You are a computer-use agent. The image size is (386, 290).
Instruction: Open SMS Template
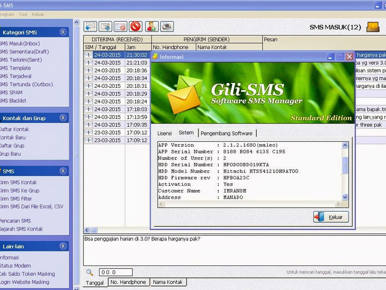(x=15, y=68)
